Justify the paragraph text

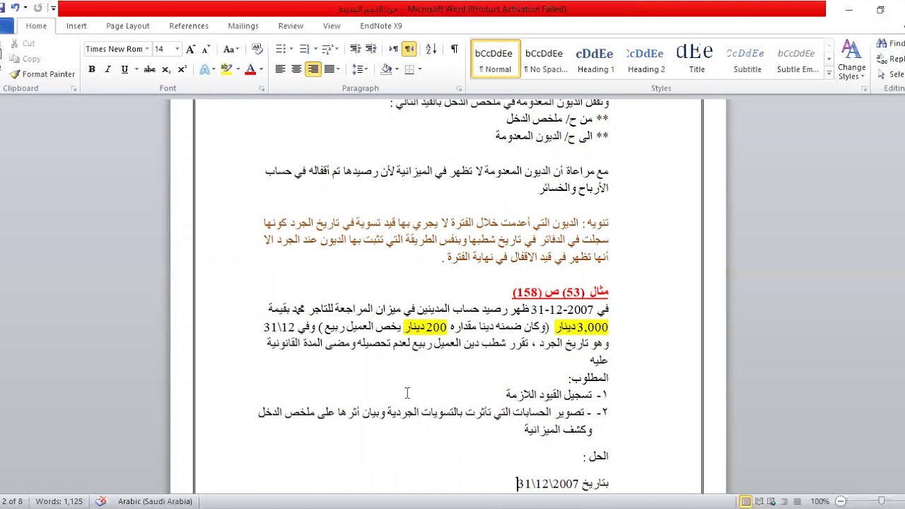pyautogui.click(x=329, y=69)
